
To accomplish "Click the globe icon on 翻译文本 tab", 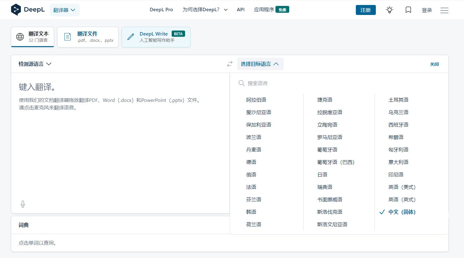I will (20, 37).
